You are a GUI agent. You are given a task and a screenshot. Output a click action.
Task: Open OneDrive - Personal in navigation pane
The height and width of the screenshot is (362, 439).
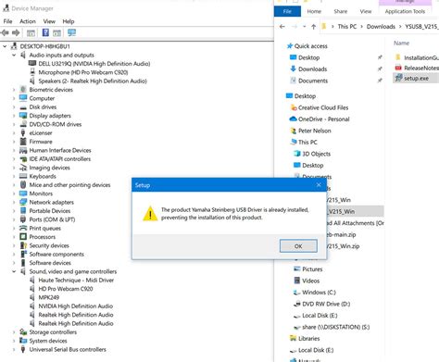(324, 119)
